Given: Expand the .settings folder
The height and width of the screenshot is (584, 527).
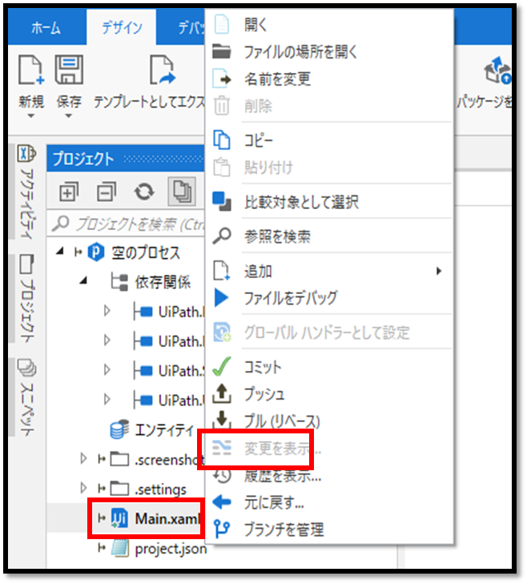Looking at the screenshot, I should [x=84, y=488].
